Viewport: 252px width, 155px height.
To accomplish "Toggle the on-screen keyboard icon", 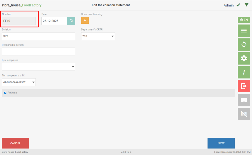I will (x=244, y=100).
